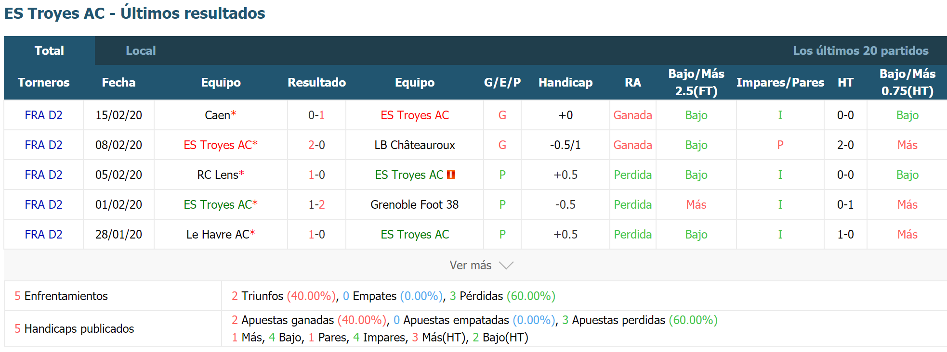Click the Resultado column header

tap(316, 82)
